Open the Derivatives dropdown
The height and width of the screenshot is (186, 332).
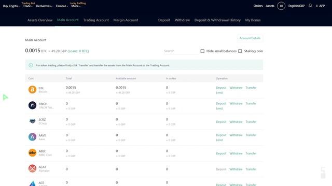44,6
